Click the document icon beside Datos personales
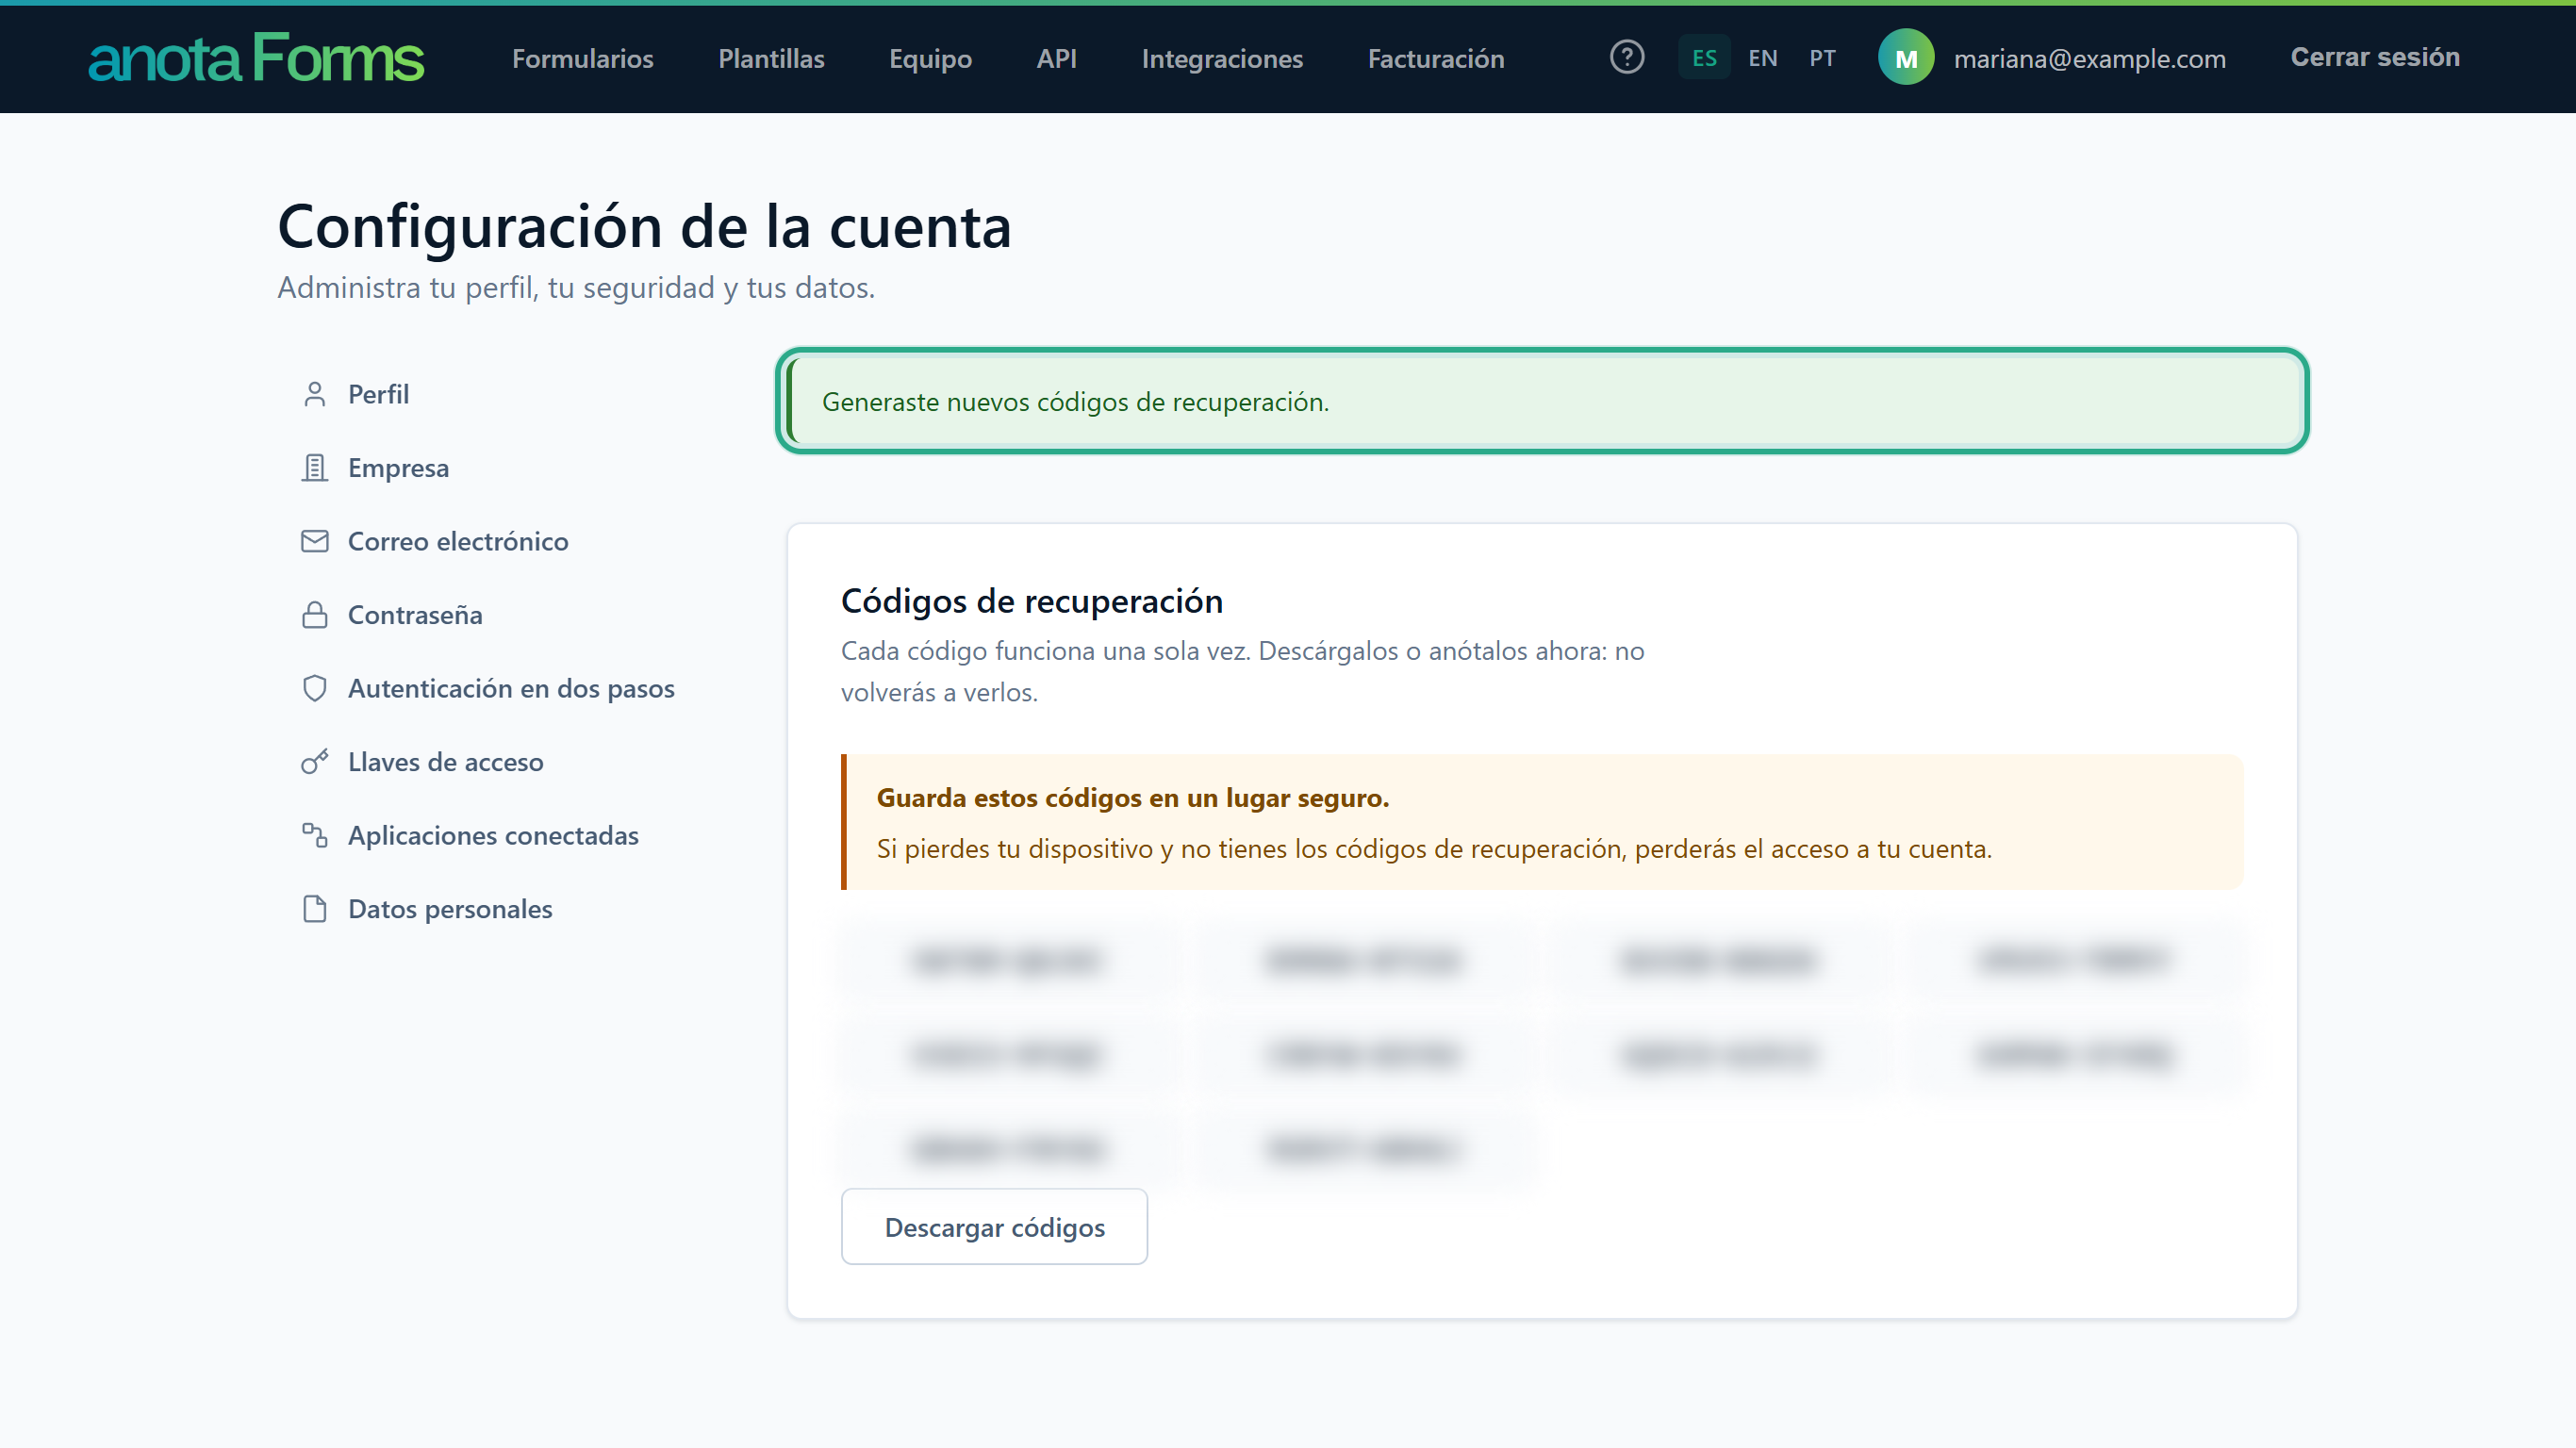 point(315,909)
